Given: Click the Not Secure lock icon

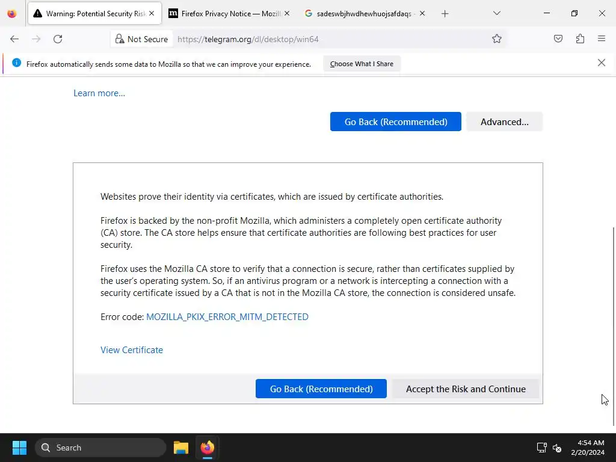Looking at the screenshot, I should [120, 39].
